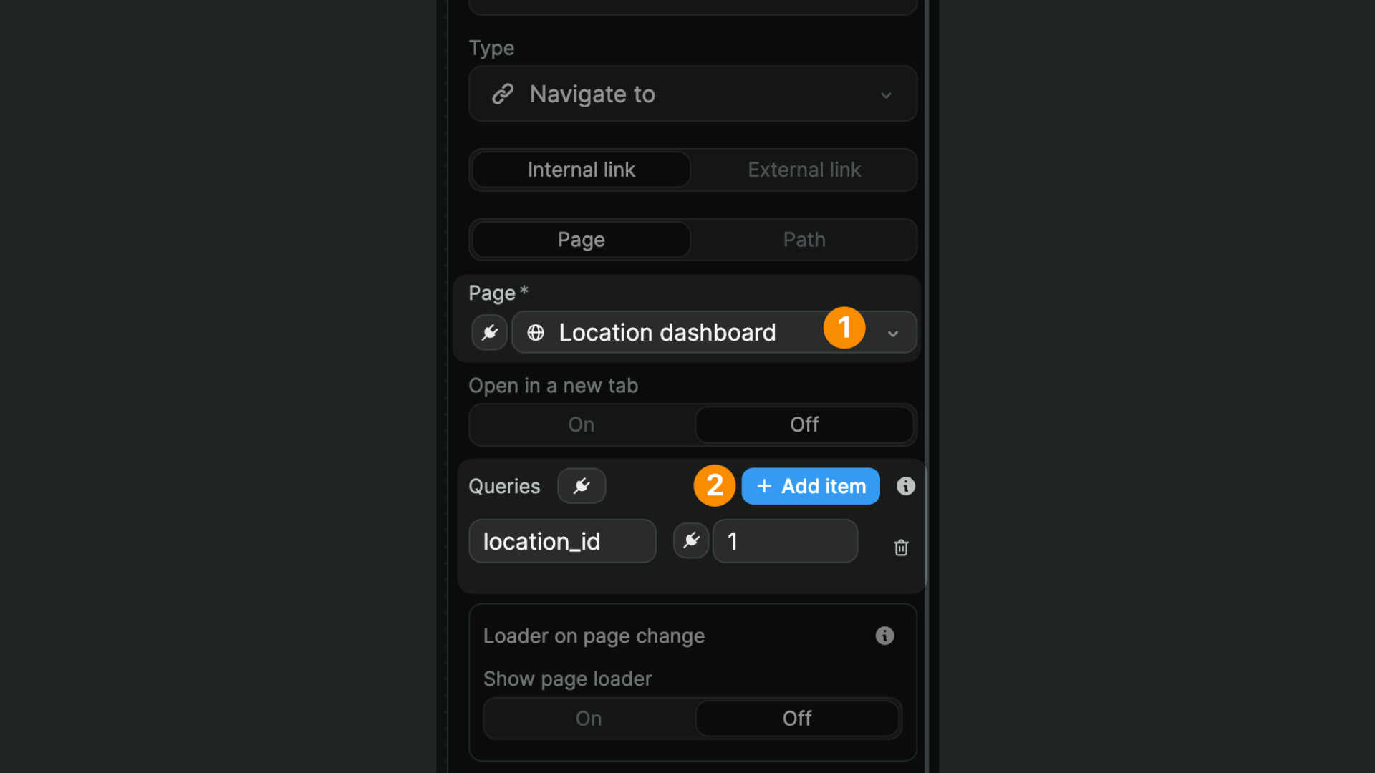Select the Page tab option
This screenshot has height=773, width=1375.
coord(581,239)
